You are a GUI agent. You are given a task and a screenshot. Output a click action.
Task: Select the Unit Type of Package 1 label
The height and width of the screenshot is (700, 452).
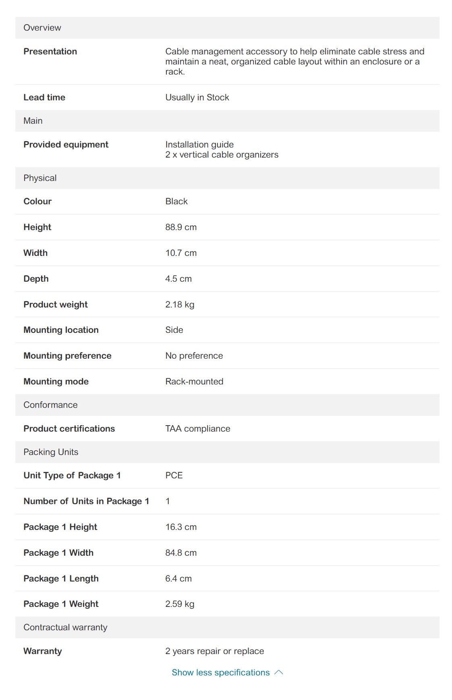(x=72, y=476)
